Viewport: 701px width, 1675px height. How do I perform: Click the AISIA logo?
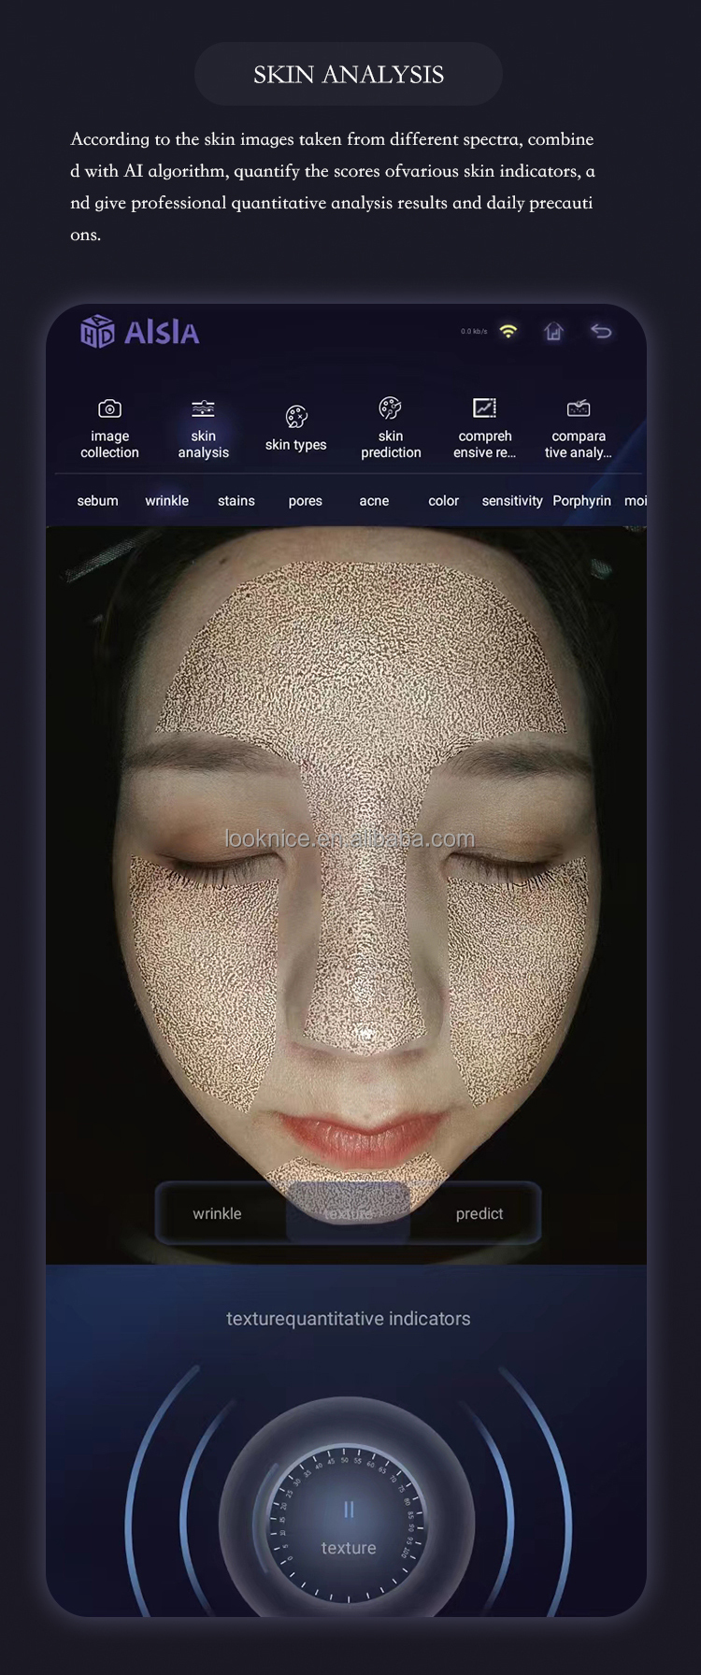(x=140, y=332)
